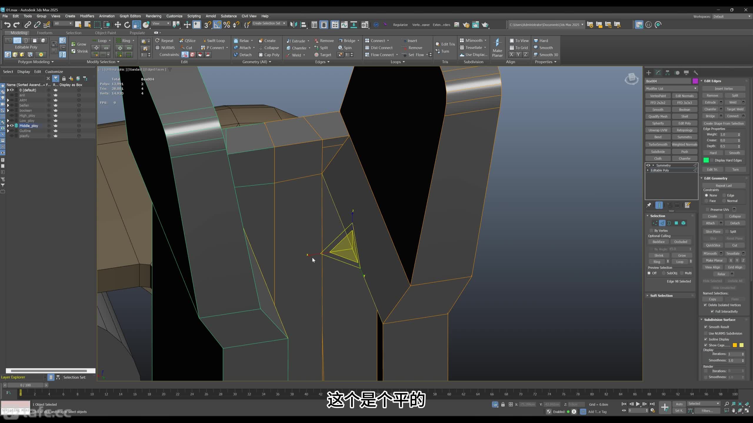Switch to the Object Paint ribbon tab
The height and width of the screenshot is (423, 753).
(105, 33)
